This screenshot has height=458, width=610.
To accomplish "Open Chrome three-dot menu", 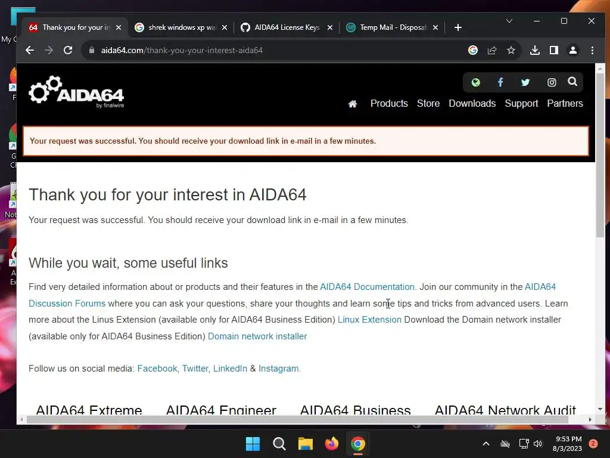I will pos(592,50).
